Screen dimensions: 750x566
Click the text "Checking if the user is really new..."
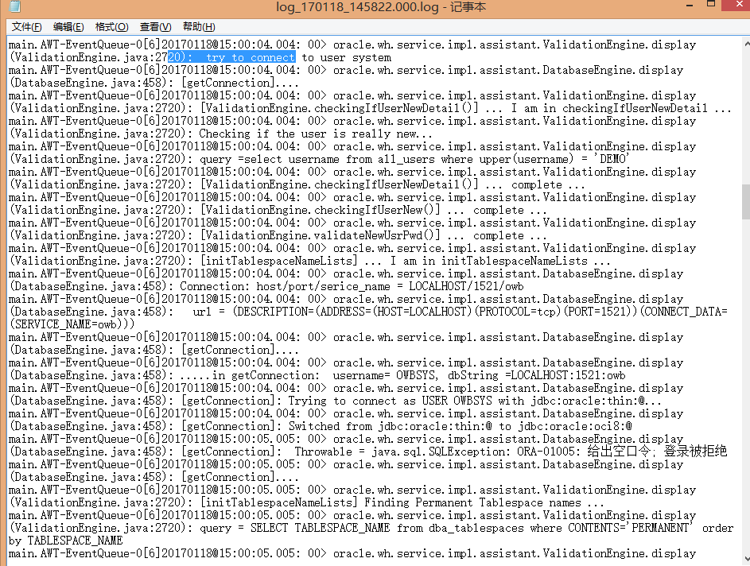coord(315,134)
